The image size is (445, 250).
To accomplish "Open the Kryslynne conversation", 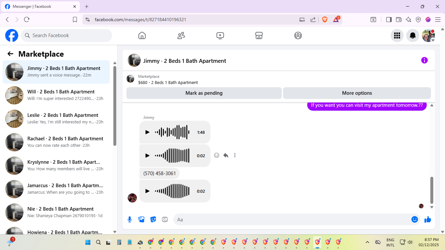I will pos(56,165).
